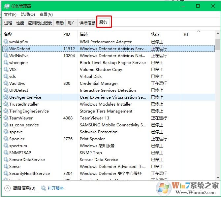
Task: Select the TrustedInstaller service name
Action: (24, 104)
